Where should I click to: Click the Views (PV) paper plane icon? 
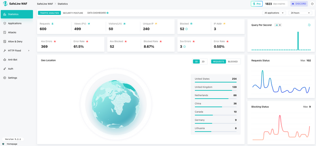pos(89,24)
